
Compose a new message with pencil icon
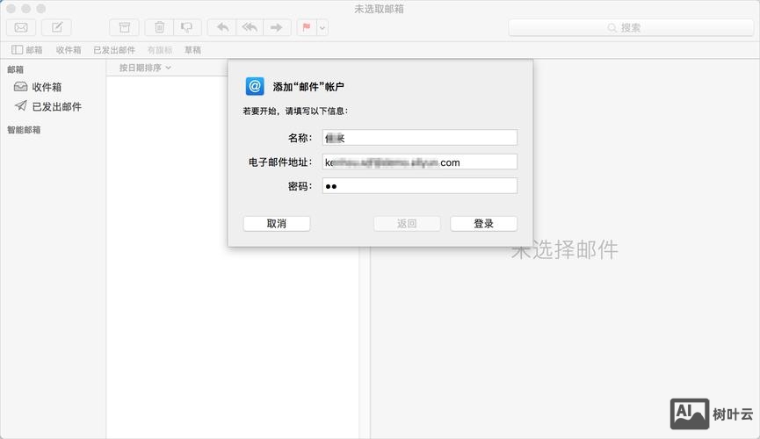click(x=57, y=27)
